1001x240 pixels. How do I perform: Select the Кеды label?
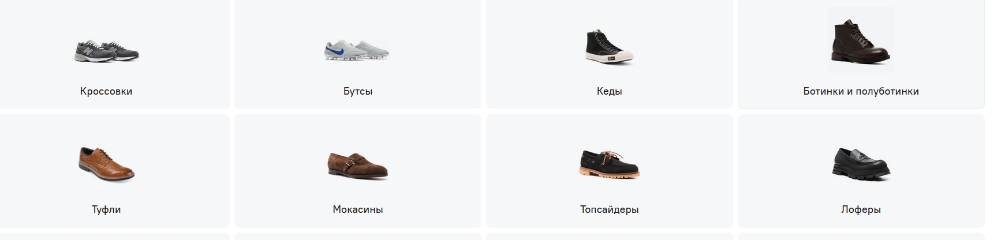pyautogui.click(x=609, y=91)
